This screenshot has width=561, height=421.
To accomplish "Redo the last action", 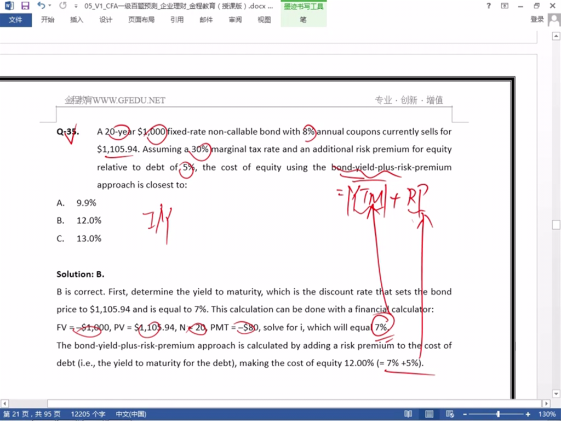I will (x=62, y=5).
